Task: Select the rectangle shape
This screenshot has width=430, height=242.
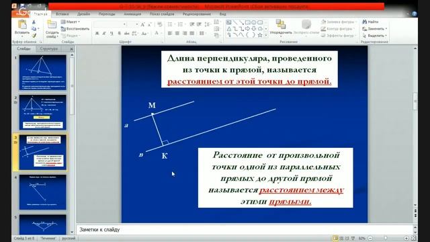Action: click(x=248, y=22)
